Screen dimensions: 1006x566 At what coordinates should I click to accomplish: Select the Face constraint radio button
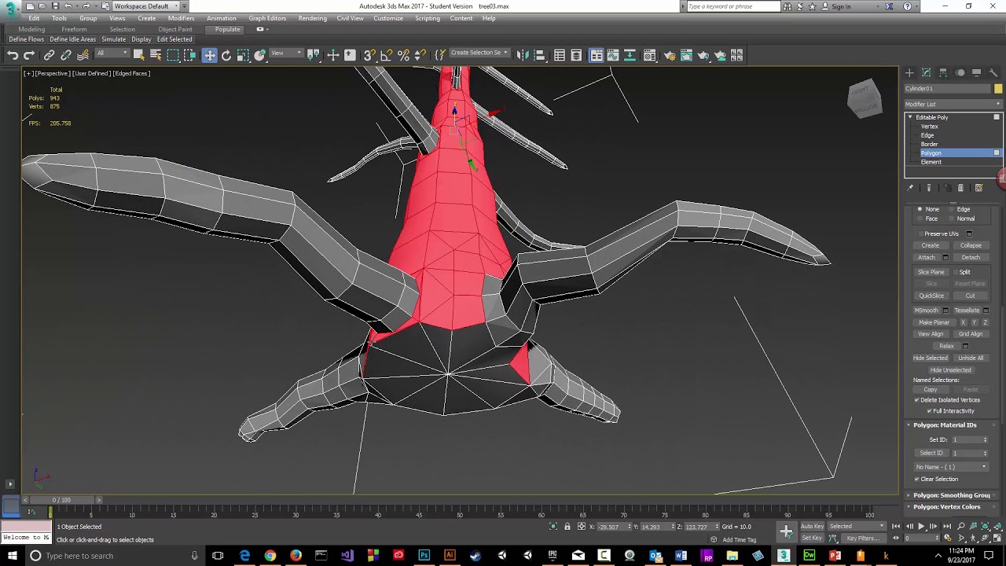point(920,219)
